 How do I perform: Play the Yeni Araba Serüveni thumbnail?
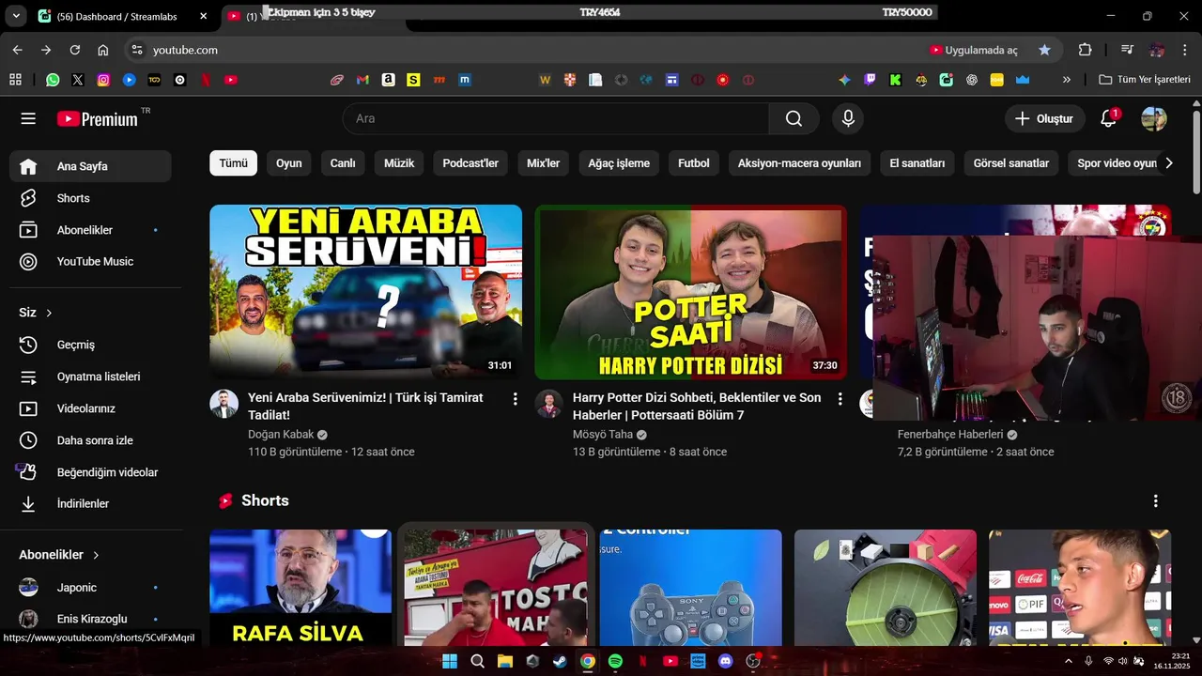coord(365,292)
